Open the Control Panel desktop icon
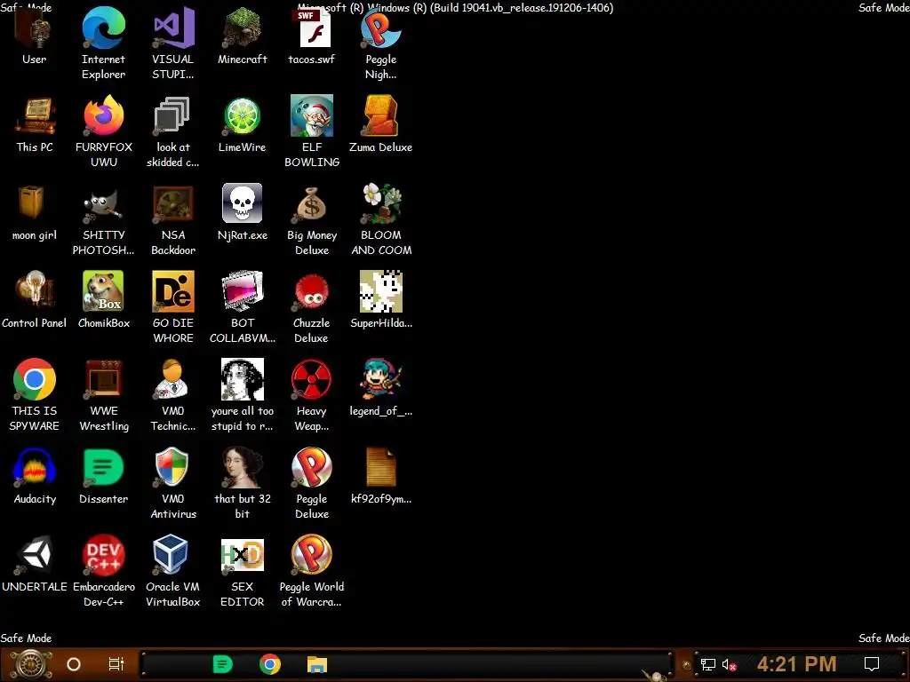The image size is (910, 682). pos(35,291)
